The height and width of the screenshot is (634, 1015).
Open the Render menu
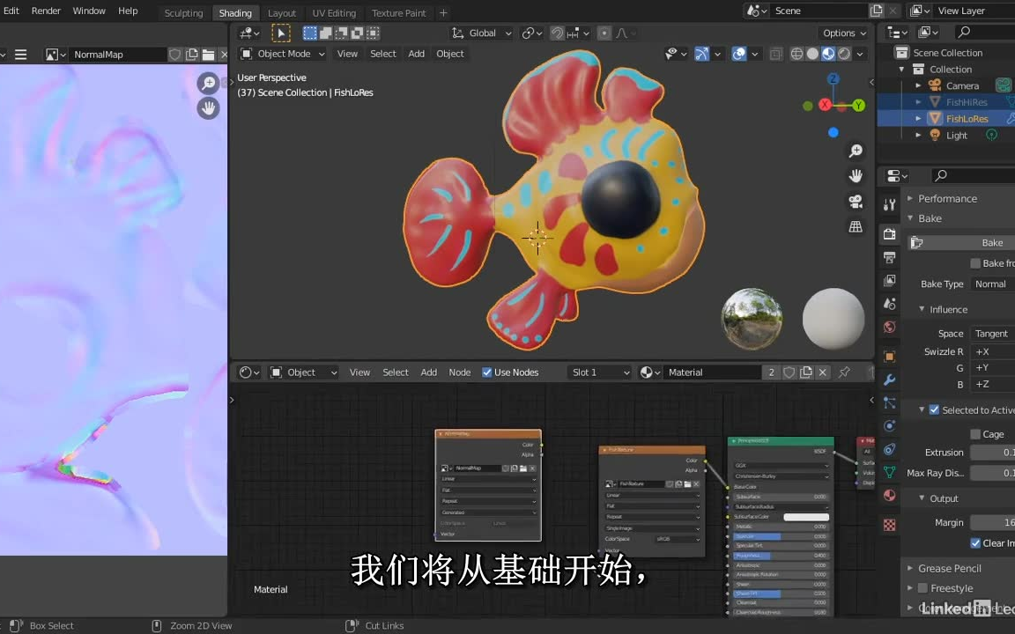click(x=46, y=11)
